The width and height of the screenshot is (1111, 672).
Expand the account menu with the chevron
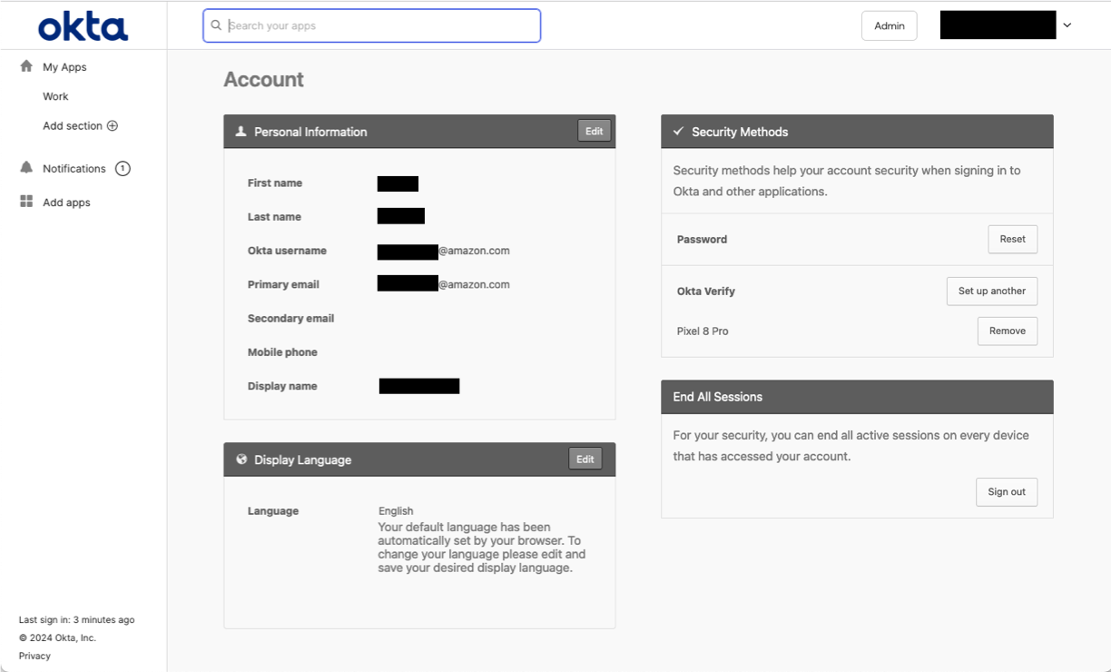[x=1067, y=25]
